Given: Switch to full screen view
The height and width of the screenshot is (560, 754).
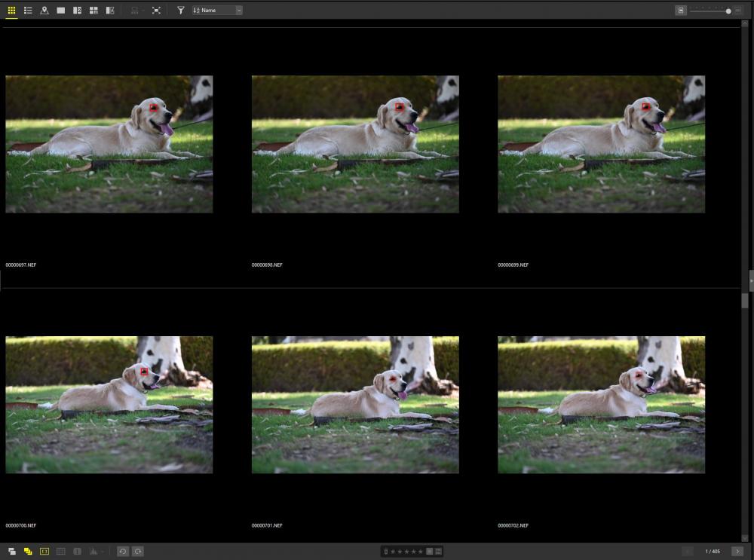Looking at the screenshot, I should (x=156, y=10).
